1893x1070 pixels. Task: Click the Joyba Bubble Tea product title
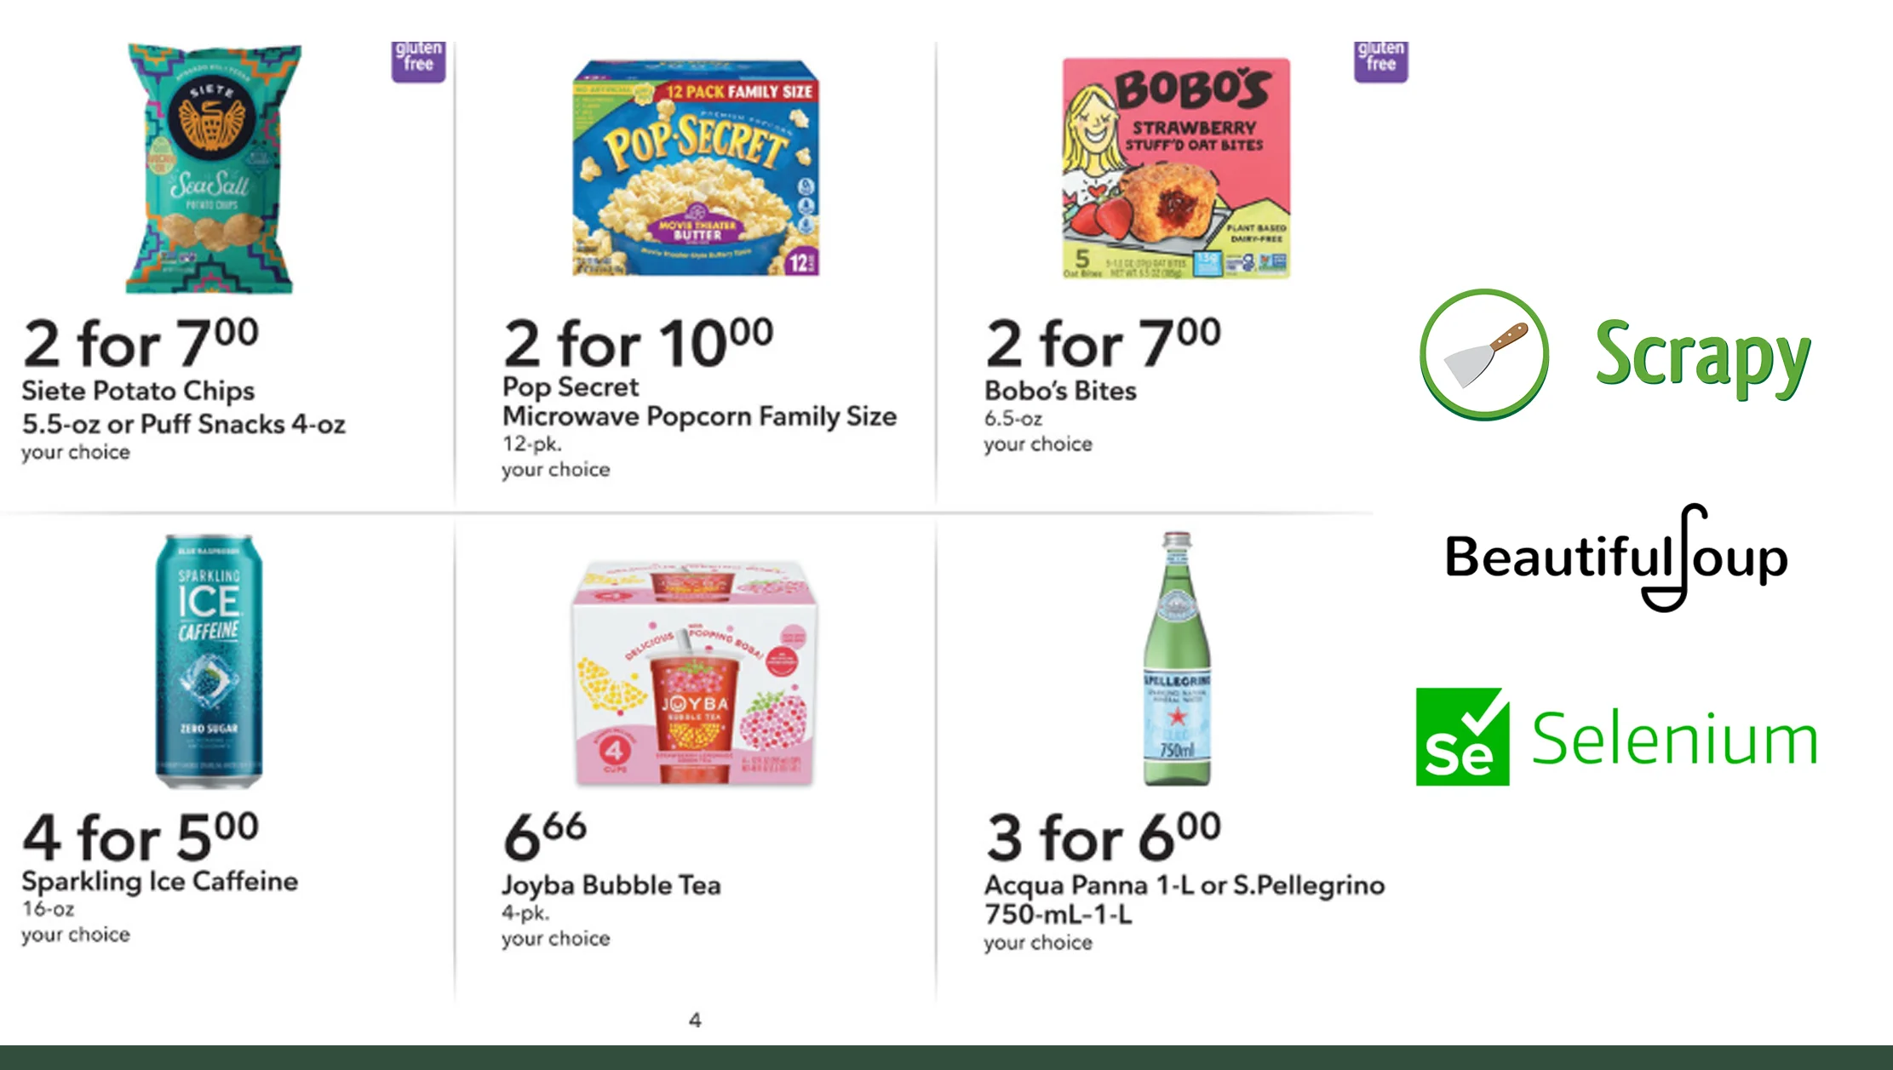pyautogui.click(x=611, y=885)
